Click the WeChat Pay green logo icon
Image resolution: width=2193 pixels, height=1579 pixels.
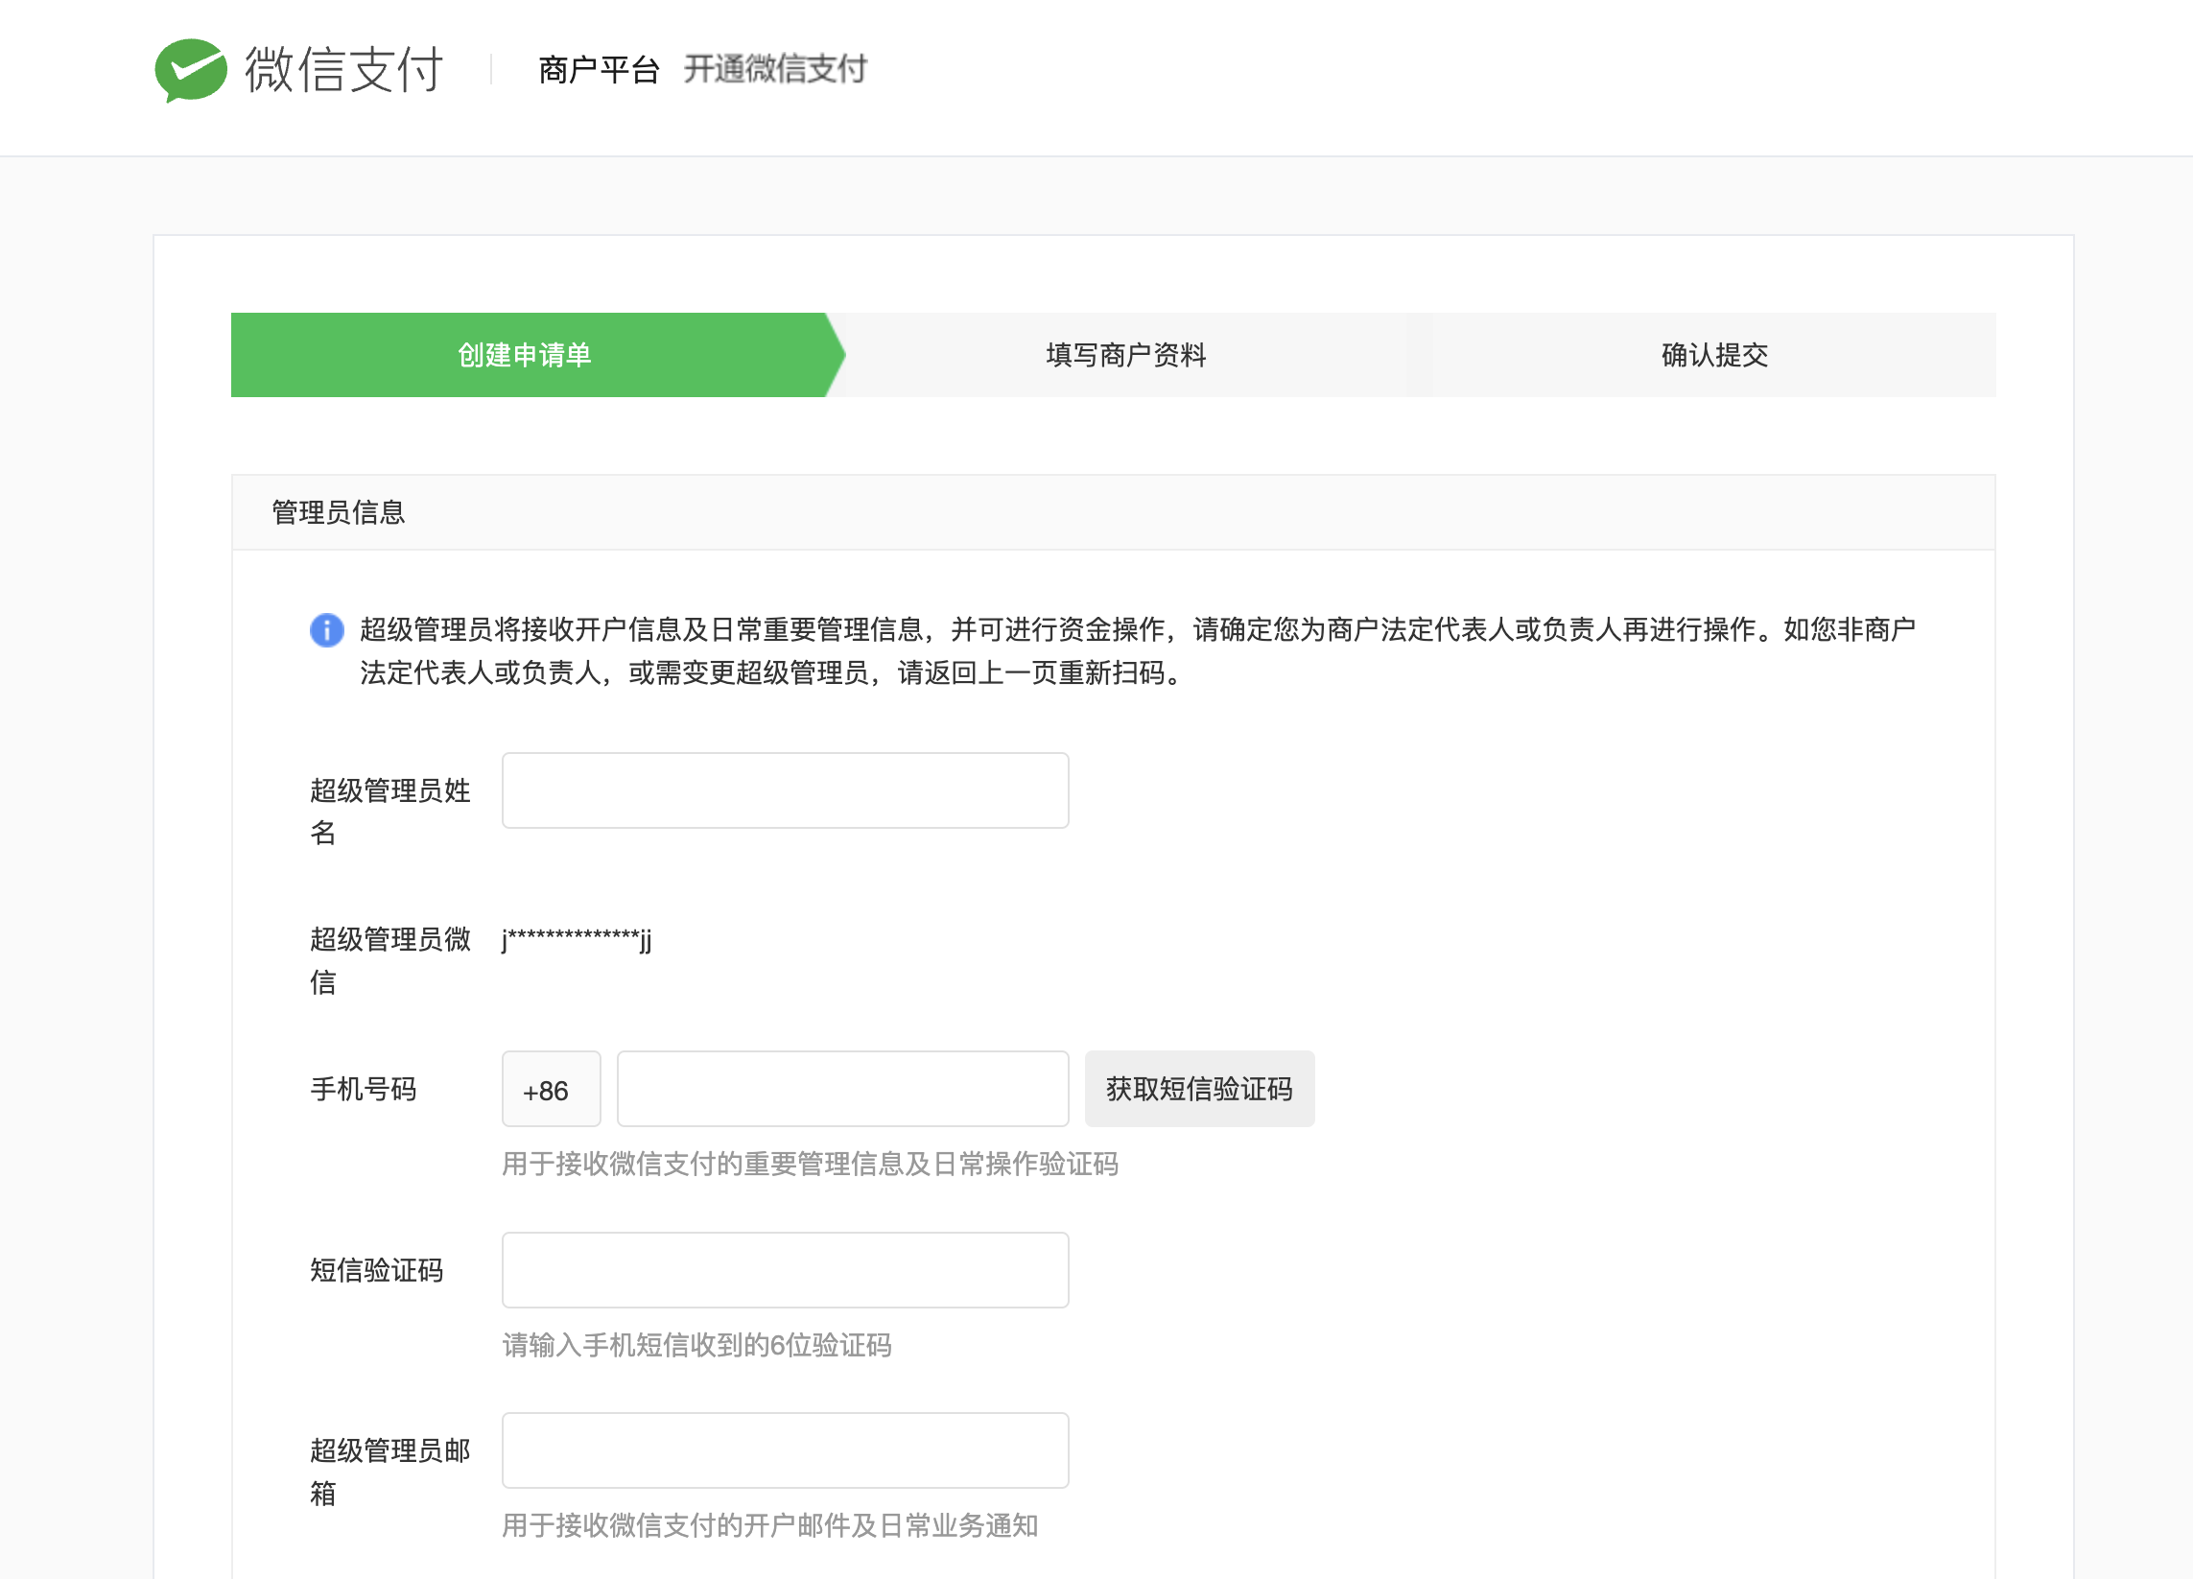pyautogui.click(x=191, y=70)
